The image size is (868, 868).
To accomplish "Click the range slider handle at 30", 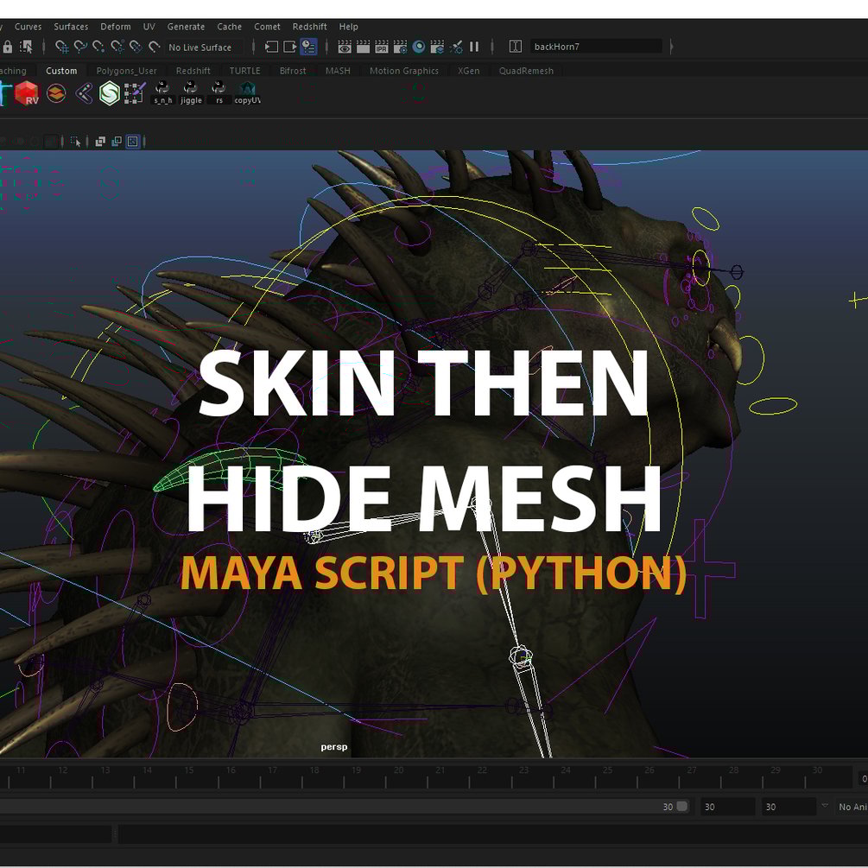I will point(682,806).
